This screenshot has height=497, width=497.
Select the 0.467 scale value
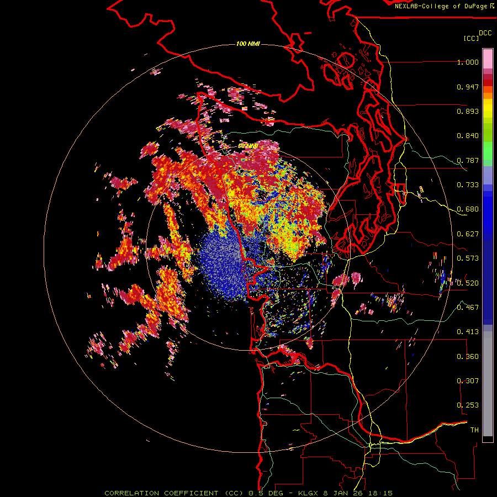coord(468,308)
